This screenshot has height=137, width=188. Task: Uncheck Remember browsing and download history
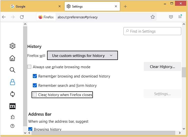(35, 76)
